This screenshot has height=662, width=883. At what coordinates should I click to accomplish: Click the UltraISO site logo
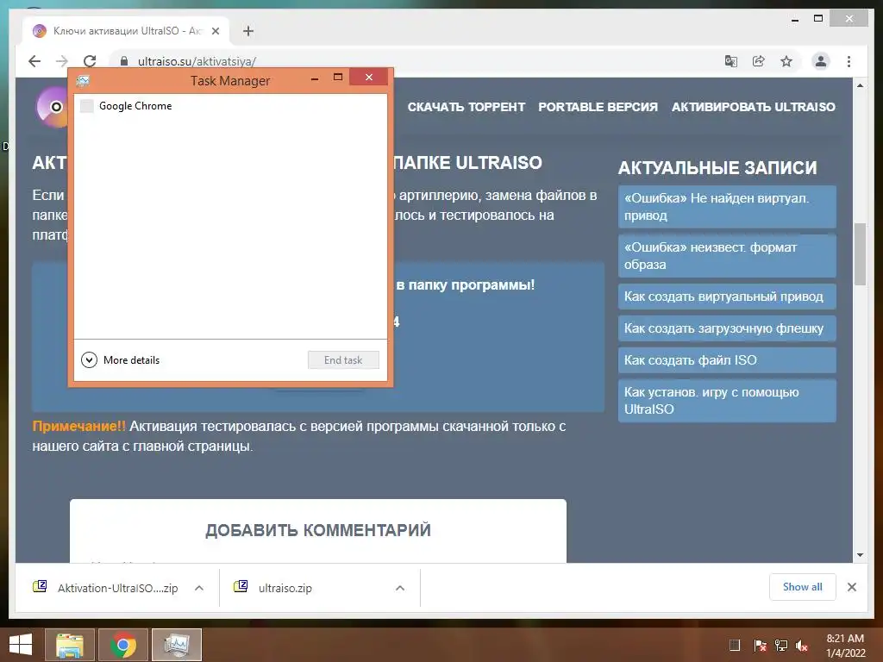tap(53, 107)
